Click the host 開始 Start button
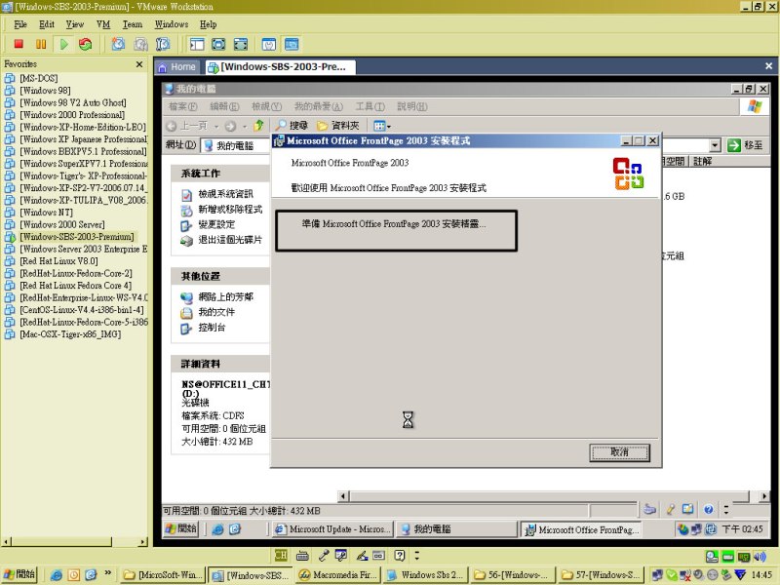The image size is (780, 585). (19, 574)
